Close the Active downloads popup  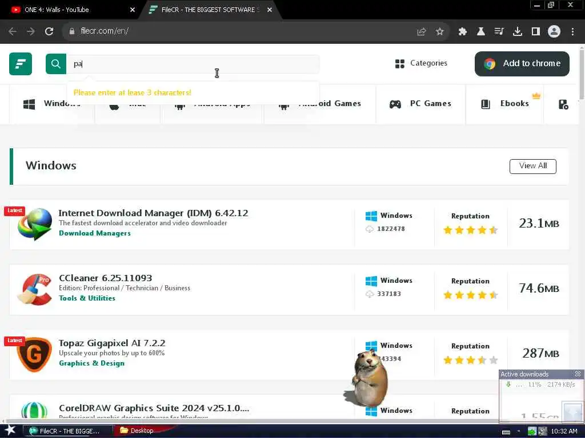[578, 374]
